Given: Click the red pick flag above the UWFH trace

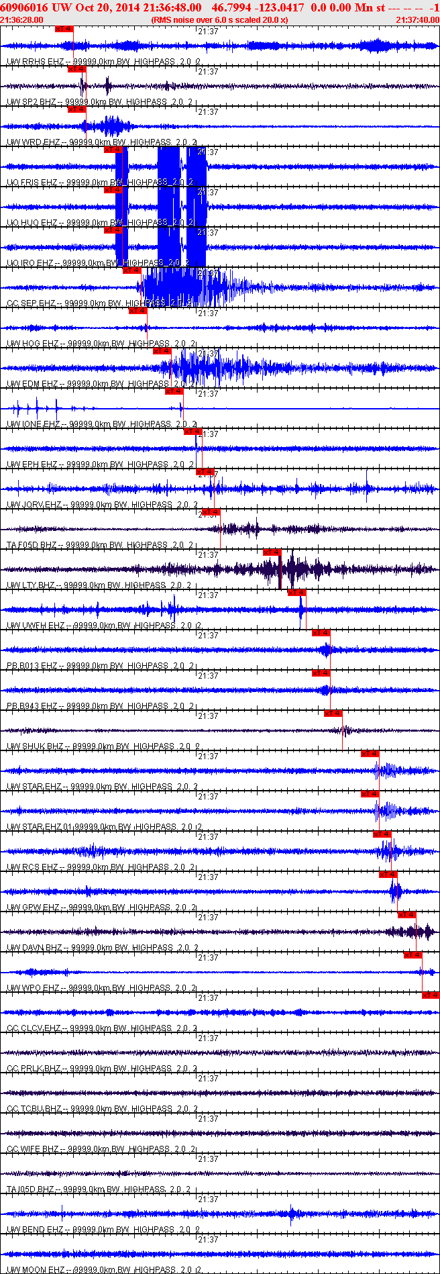Looking at the screenshot, I should [x=296, y=593].
